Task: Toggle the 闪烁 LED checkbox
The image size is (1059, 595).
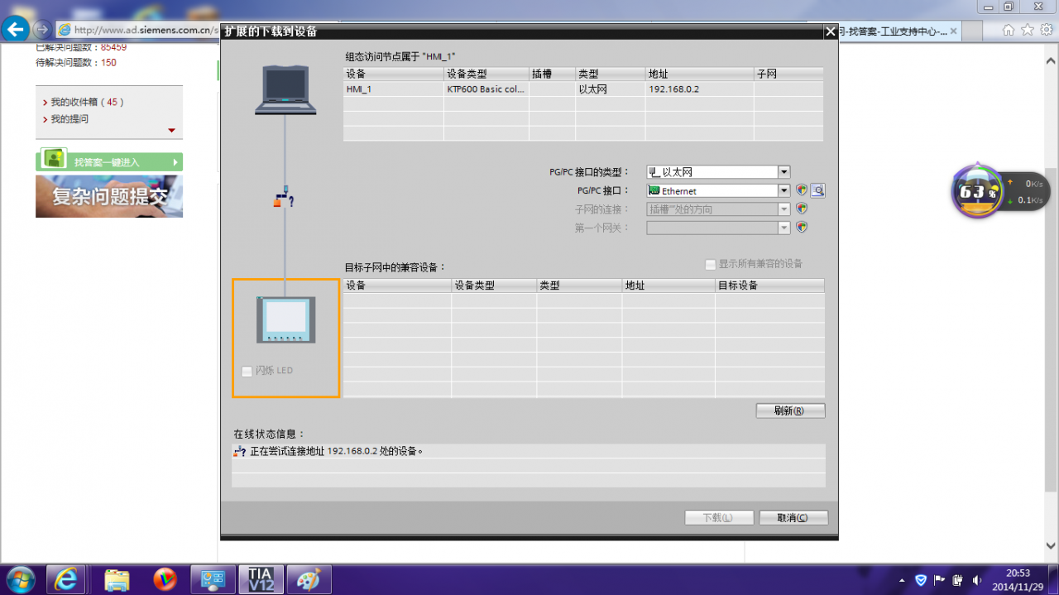Action: [247, 371]
